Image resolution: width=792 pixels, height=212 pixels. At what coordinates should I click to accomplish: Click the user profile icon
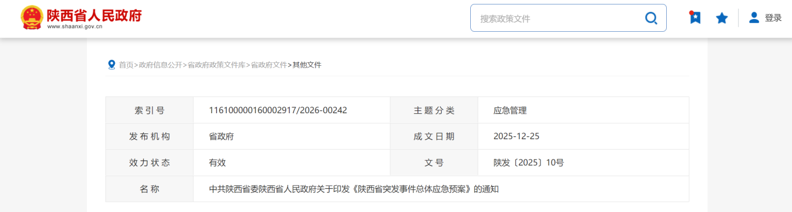tap(754, 18)
